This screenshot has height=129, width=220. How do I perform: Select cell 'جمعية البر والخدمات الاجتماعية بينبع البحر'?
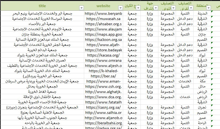pos(42,13)
